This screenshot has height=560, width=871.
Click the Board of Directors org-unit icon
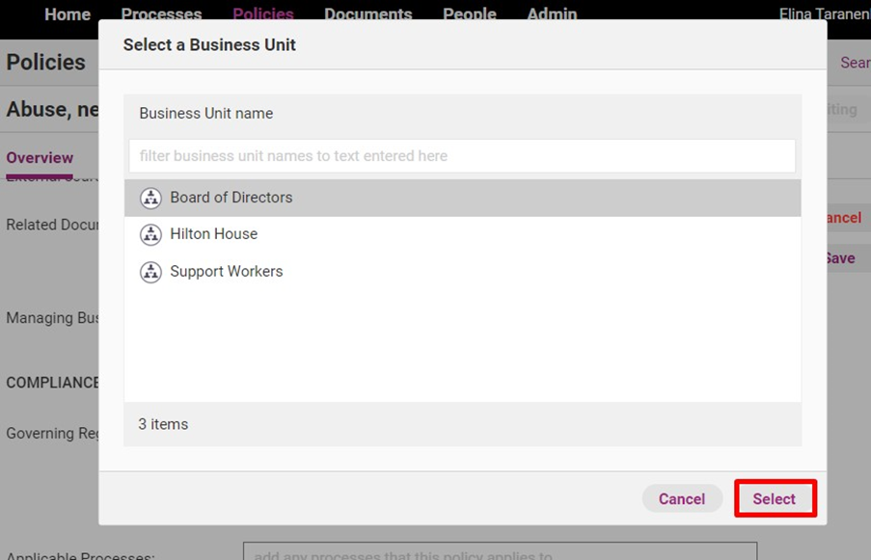coord(150,198)
